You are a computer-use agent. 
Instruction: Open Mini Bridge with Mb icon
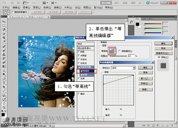tap(18, 3)
